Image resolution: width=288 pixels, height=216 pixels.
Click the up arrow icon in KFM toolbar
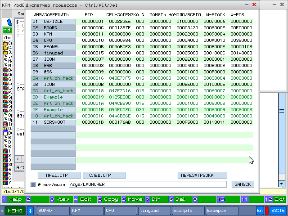pyautogui.click(x=9, y=22)
